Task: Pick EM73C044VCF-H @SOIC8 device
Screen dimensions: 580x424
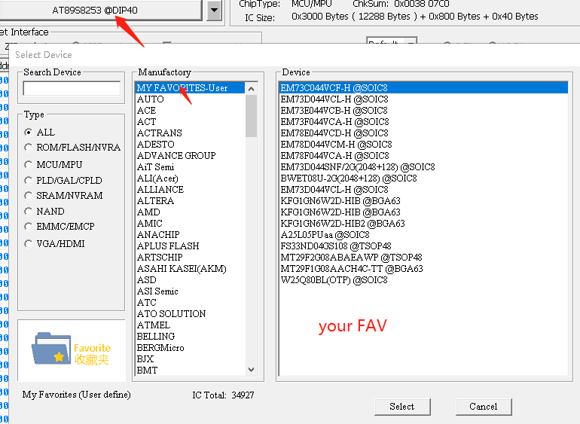Action: [326, 88]
